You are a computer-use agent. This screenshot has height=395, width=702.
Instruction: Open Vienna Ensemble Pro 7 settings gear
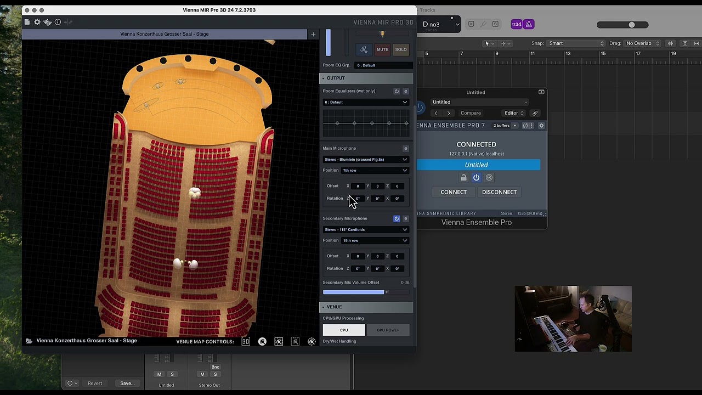tap(541, 126)
